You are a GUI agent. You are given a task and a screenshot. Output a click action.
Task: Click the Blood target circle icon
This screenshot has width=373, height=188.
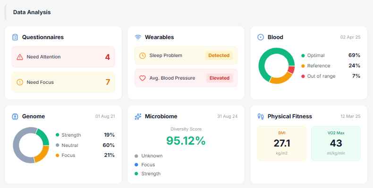[x=261, y=37]
